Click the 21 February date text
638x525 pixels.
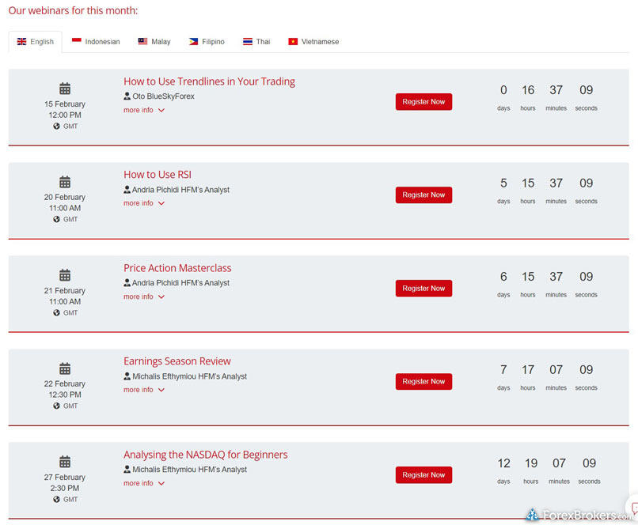65,290
